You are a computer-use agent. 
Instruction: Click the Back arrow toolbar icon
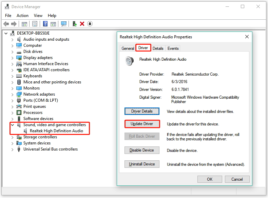tap(6, 24)
